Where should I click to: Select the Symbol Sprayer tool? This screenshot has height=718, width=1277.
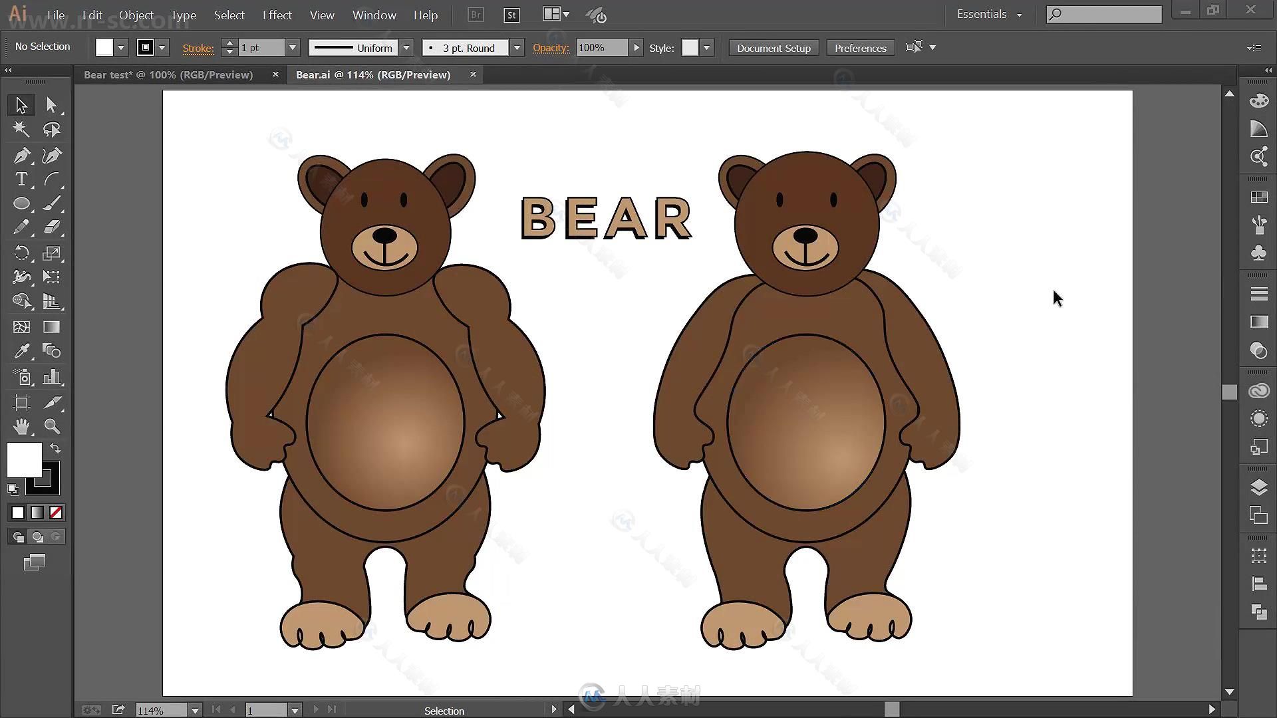tap(21, 377)
